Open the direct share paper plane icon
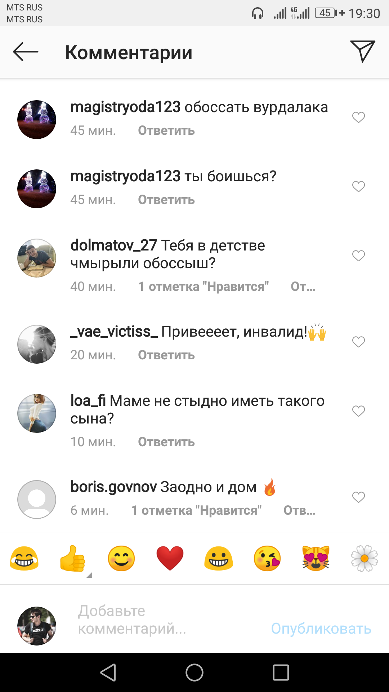This screenshot has width=389, height=692. tap(363, 51)
